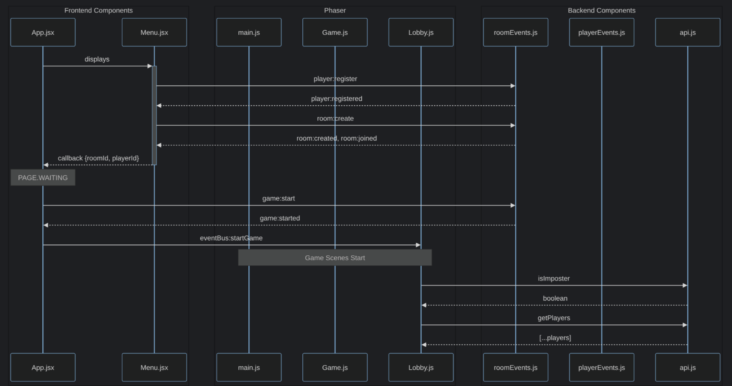
Task: Click the top App.jsx participant box
Action: tap(43, 32)
